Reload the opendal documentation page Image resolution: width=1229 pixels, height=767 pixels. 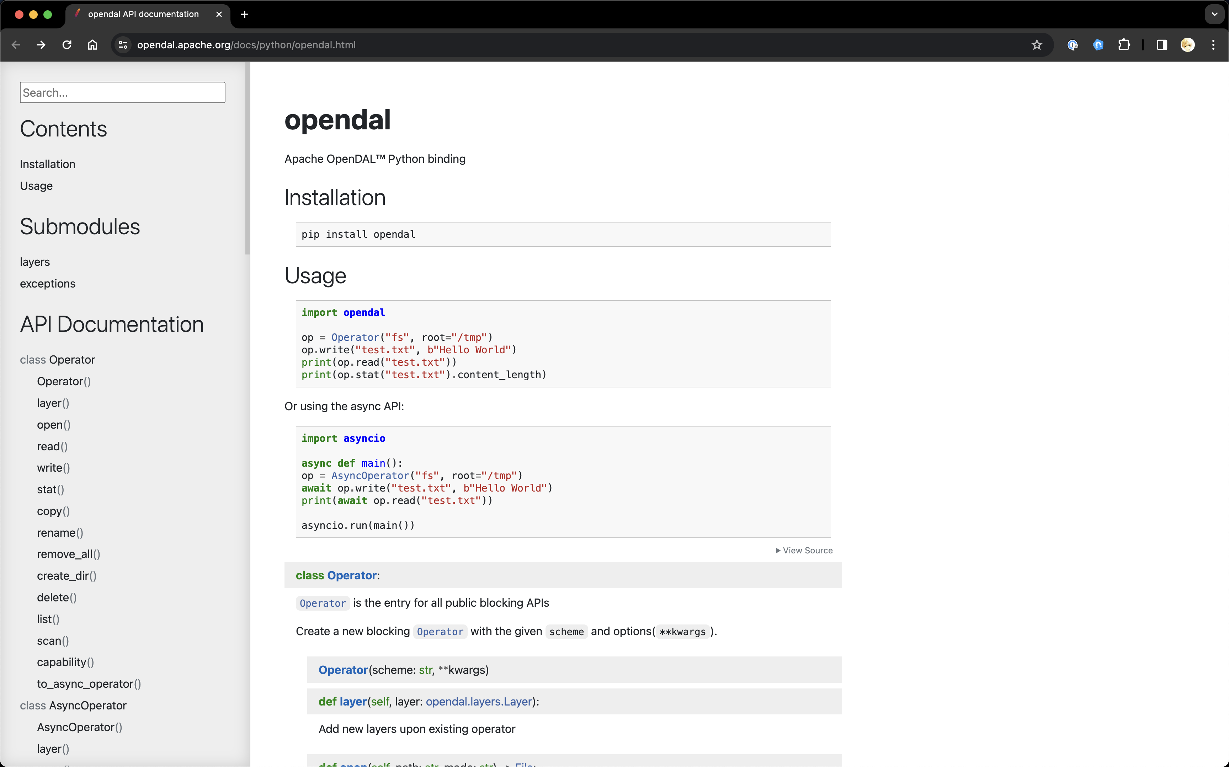(x=66, y=45)
